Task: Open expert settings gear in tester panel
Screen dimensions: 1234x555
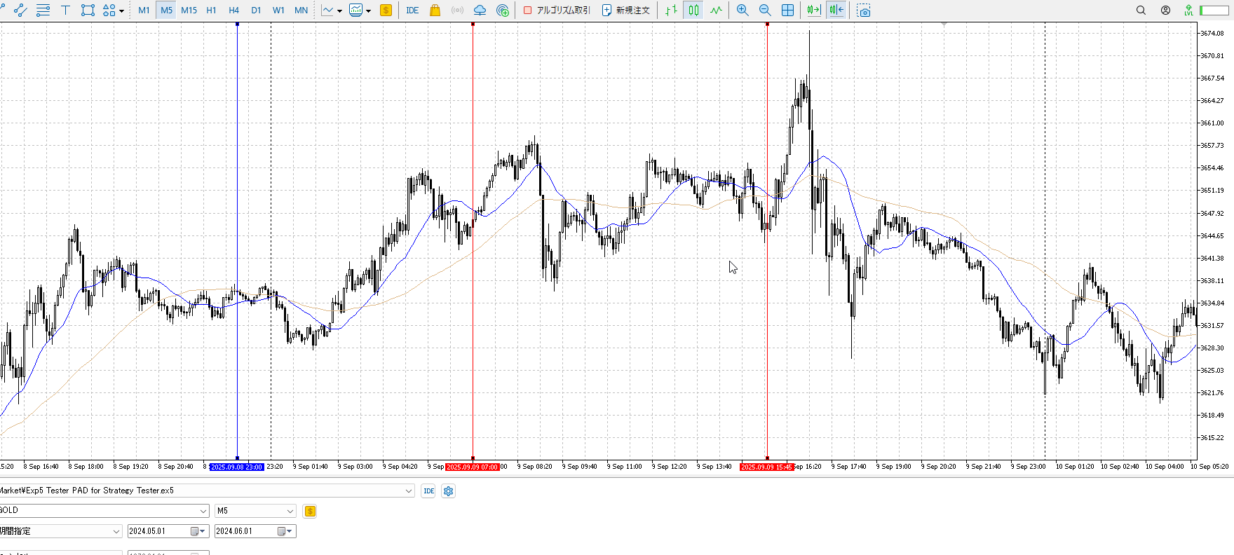Action: (449, 491)
